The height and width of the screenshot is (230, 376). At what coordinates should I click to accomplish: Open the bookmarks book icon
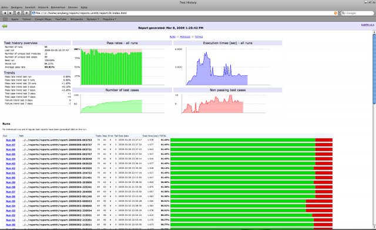[5, 19]
